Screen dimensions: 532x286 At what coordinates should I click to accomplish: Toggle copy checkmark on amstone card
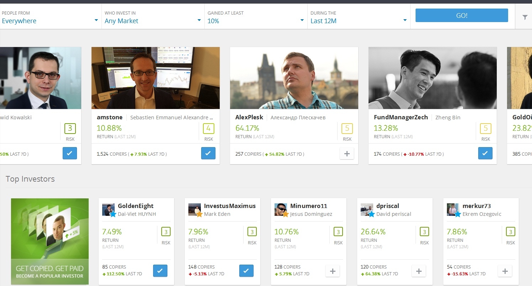pyautogui.click(x=208, y=153)
